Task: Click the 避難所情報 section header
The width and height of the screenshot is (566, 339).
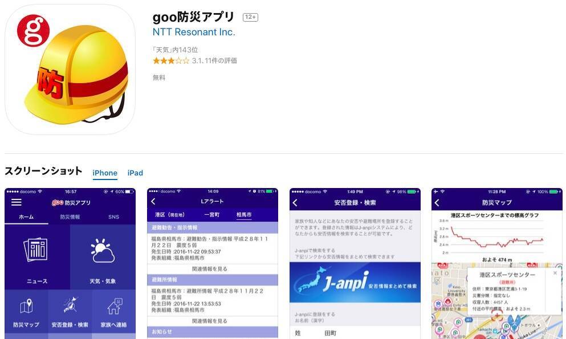Action: [213, 280]
